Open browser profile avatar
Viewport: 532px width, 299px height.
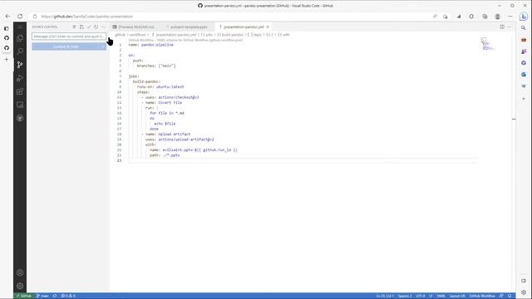pyautogui.click(x=497, y=17)
